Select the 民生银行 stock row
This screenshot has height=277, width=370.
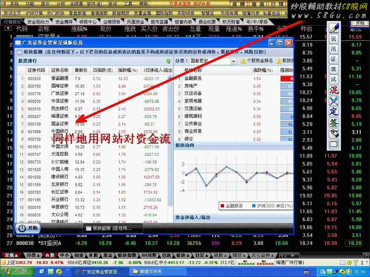click(x=92, y=109)
